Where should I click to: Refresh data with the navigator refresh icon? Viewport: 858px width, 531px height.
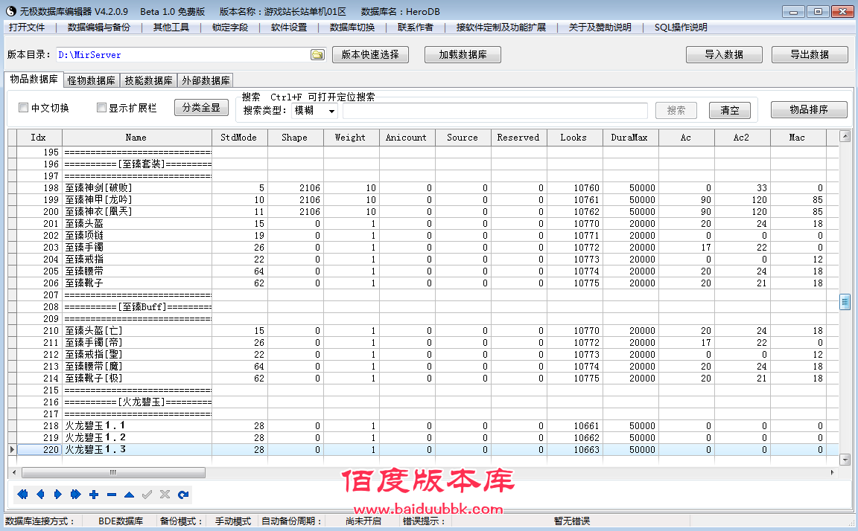(x=183, y=495)
